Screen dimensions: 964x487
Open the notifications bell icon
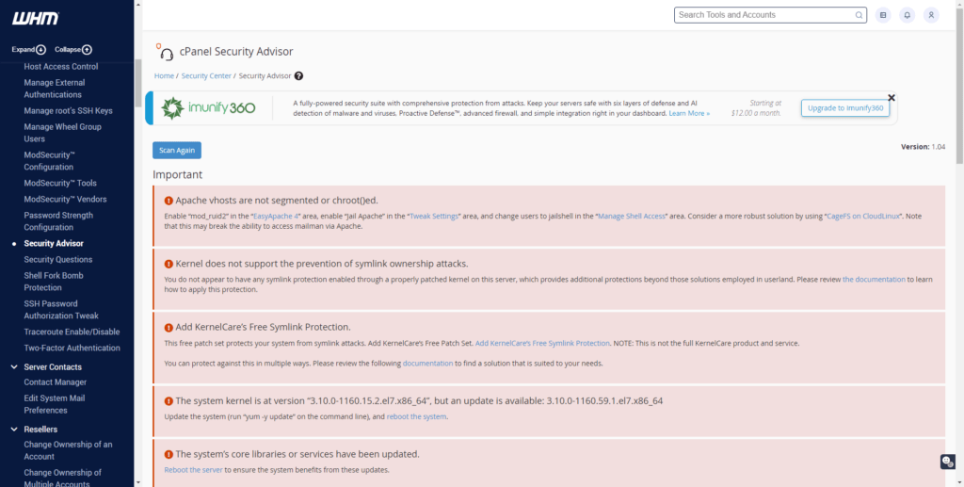click(907, 15)
